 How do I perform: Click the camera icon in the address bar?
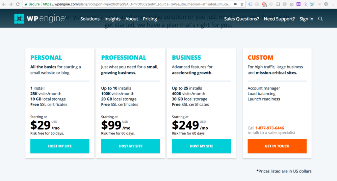[235, 4]
